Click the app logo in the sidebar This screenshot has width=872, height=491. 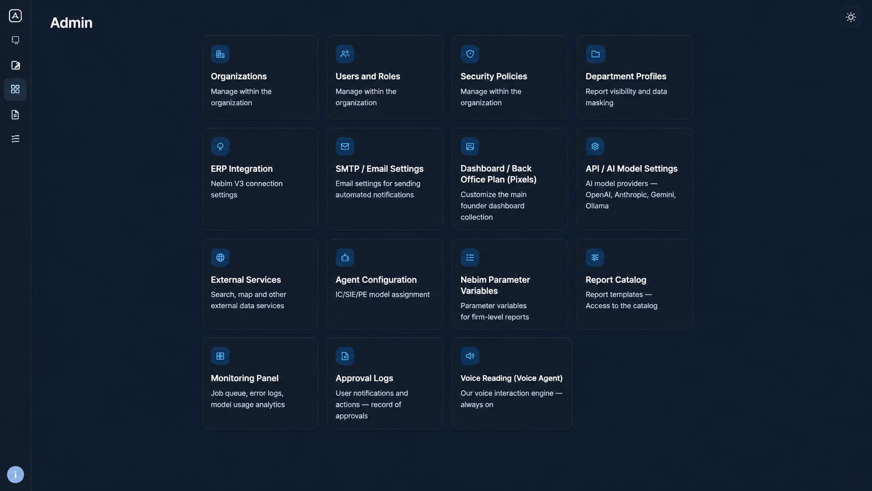pyautogui.click(x=15, y=16)
